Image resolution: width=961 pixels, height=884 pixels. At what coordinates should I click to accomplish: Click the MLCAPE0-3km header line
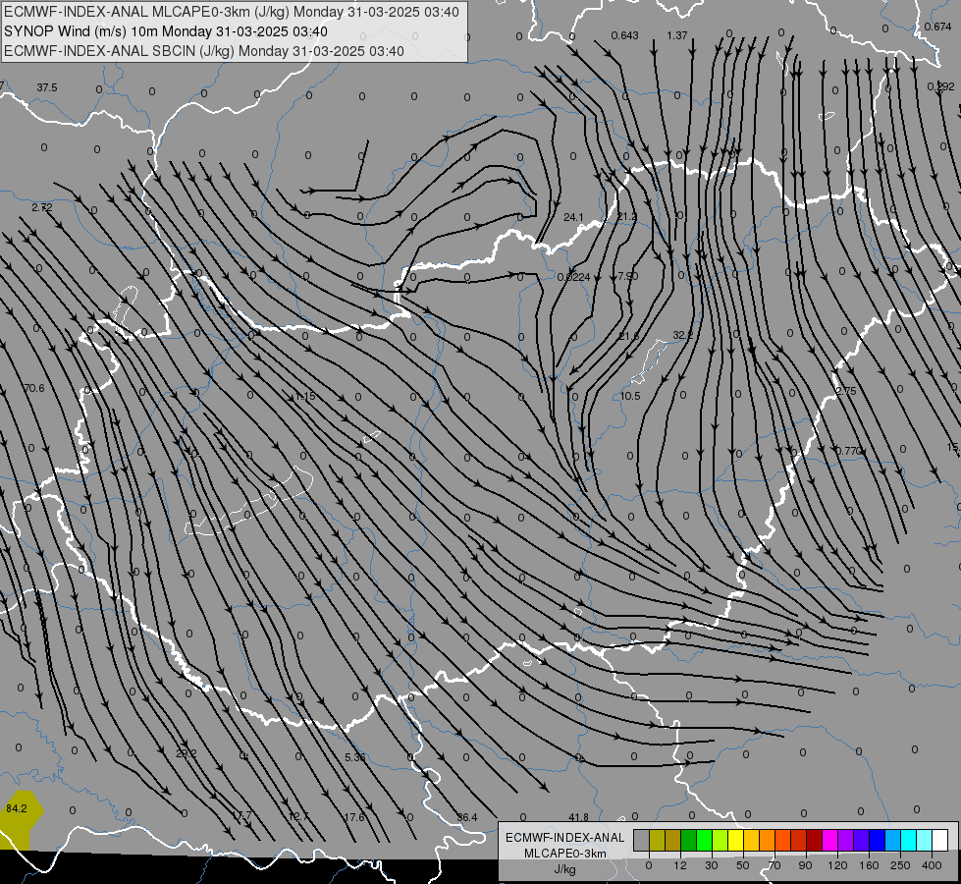(231, 12)
